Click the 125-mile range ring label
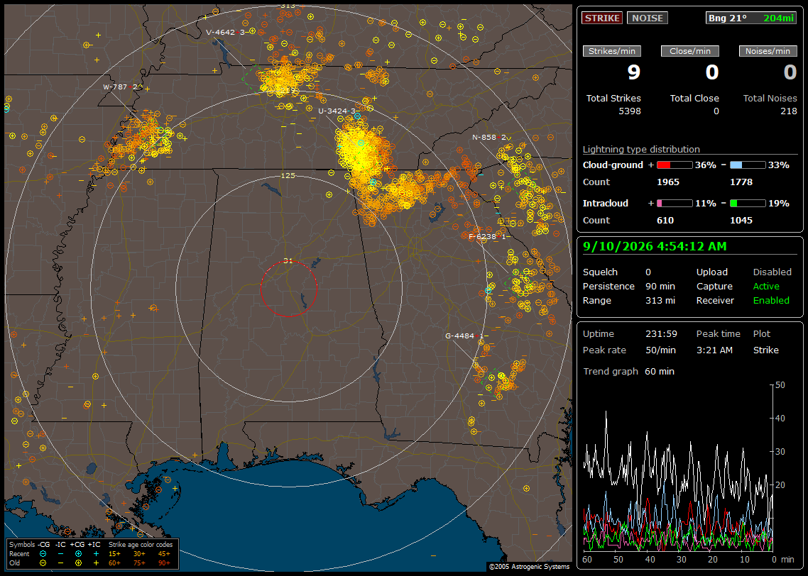Screen dimensions: 808x576 click(x=288, y=175)
